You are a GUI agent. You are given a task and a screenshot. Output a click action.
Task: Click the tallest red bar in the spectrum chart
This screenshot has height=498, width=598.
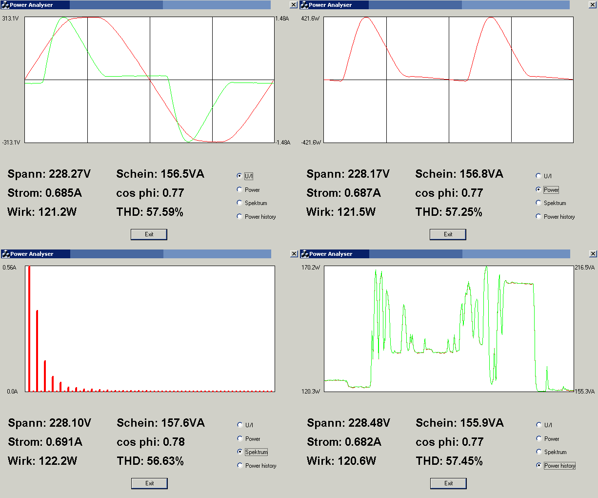[29, 329]
